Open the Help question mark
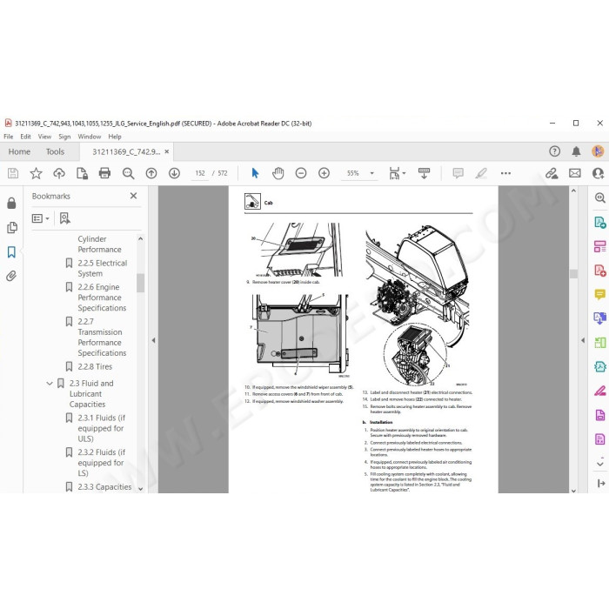Image resolution: width=609 pixels, height=609 pixels. [x=555, y=151]
